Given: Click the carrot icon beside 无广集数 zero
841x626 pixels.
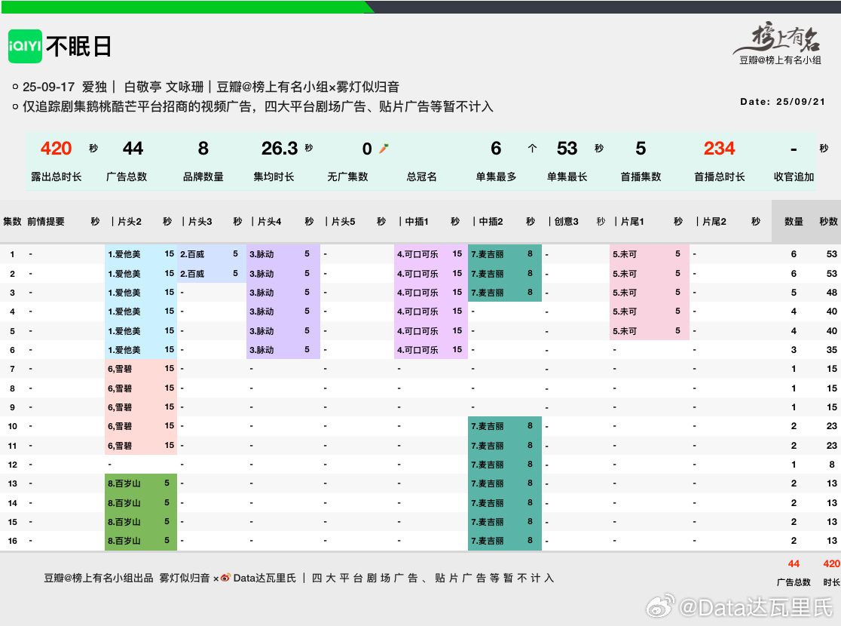Looking at the screenshot, I should [384, 149].
